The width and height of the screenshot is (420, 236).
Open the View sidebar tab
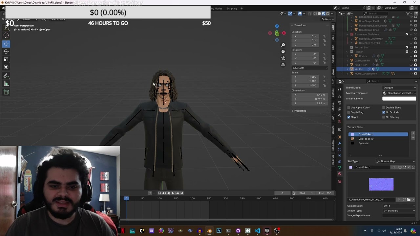tap(333, 47)
